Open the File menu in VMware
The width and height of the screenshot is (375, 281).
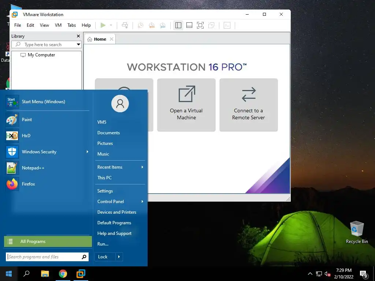click(18, 25)
